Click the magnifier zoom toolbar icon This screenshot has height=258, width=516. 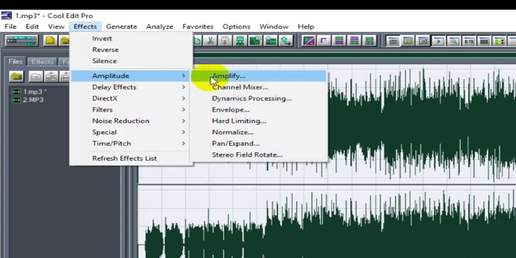pyautogui.click(x=453, y=41)
